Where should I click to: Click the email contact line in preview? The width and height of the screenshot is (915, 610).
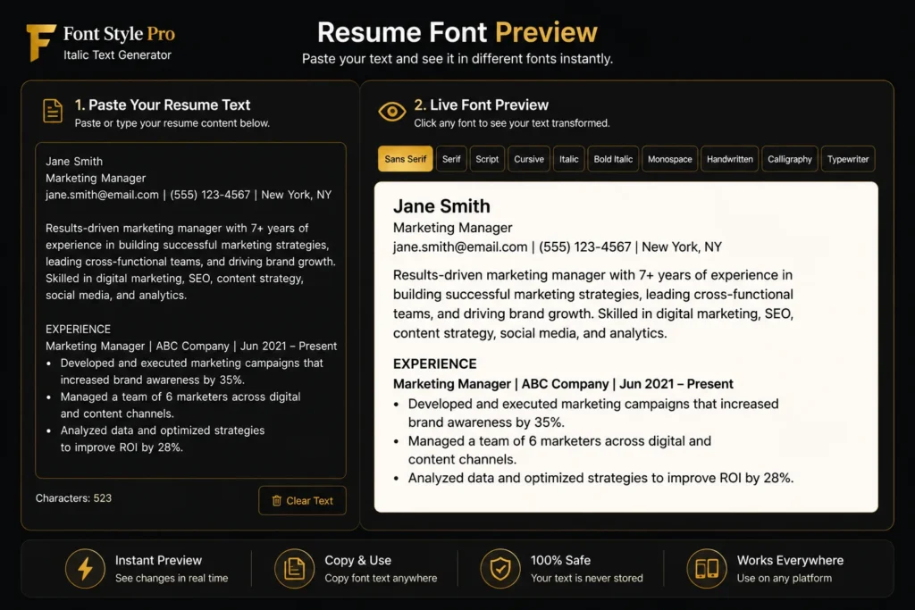pos(558,247)
